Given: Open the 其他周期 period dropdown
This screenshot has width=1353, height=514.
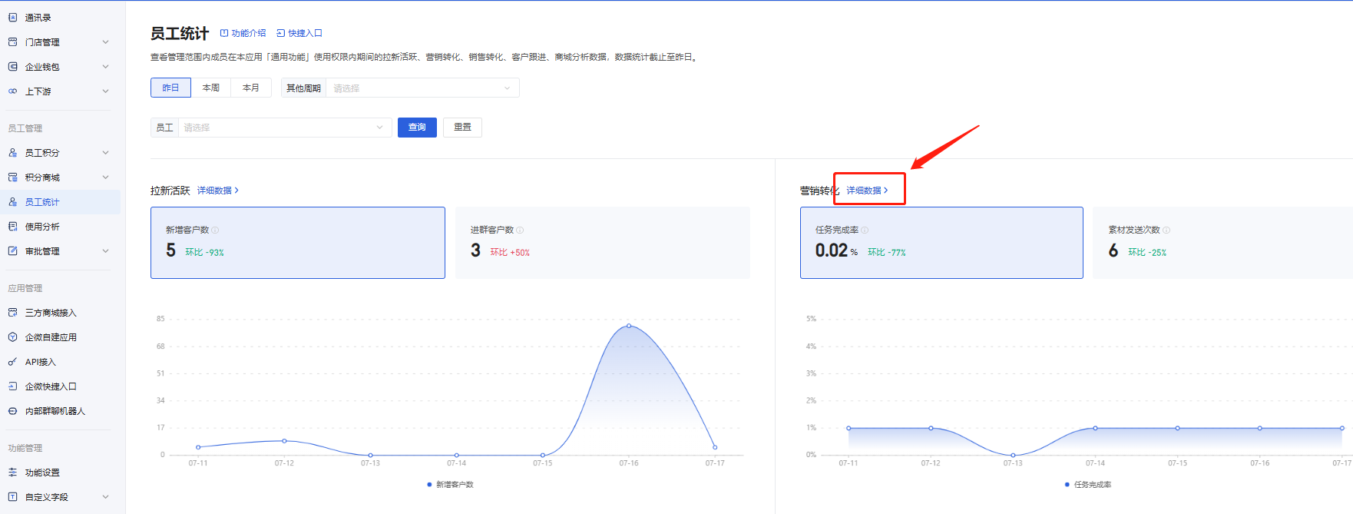Looking at the screenshot, I should click(422, 88).
